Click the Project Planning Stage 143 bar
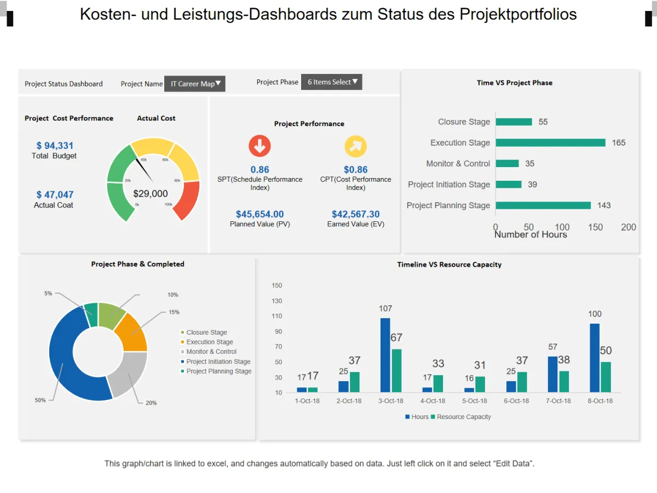Viewport: 657px width, 493px height. (x=543, y=205)
